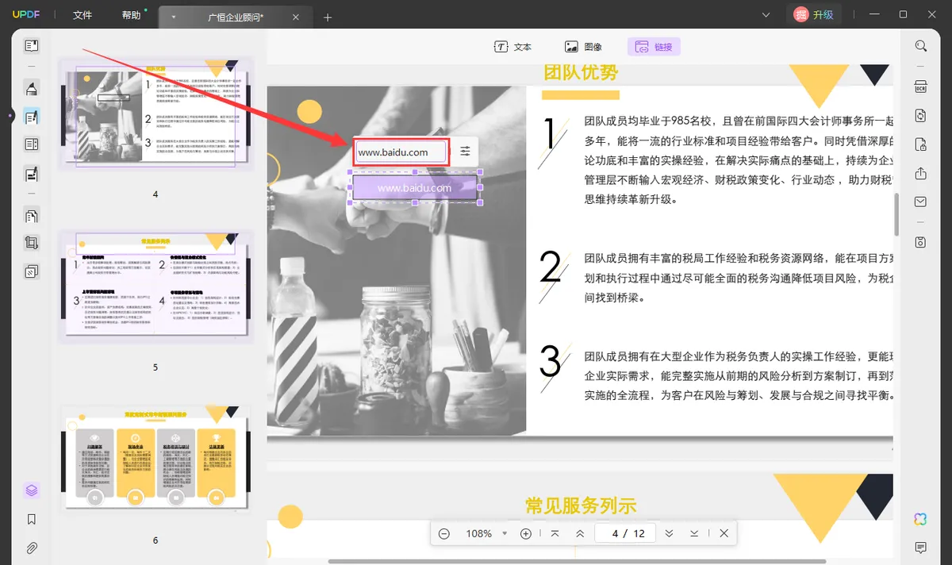Click the protect PDF lock icon
The image size is (952, 565).
[920, 144]
